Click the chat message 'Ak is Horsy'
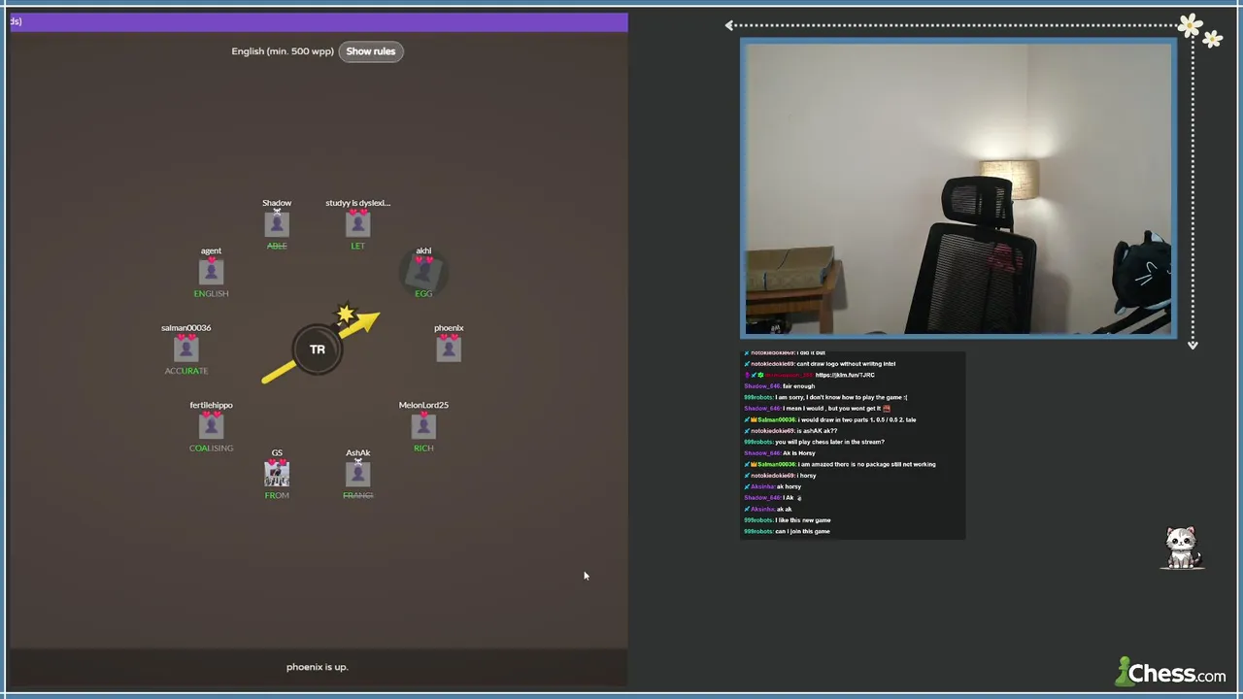 pyautogui.click(x=799, y=453)
